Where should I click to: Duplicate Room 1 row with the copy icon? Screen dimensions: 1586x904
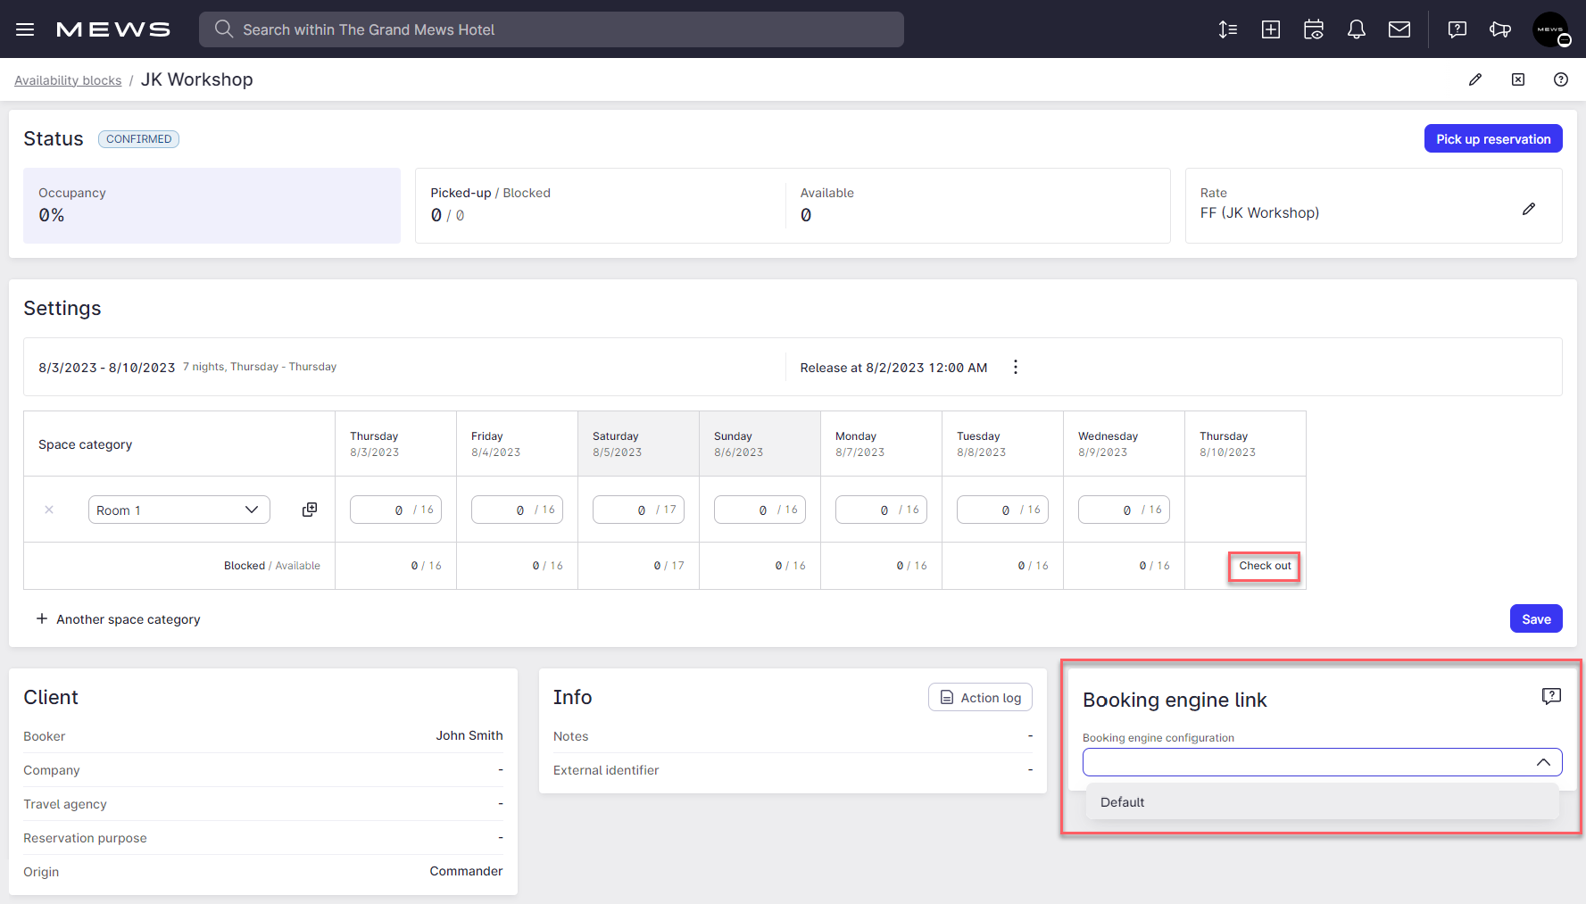[x=309, y=509]
